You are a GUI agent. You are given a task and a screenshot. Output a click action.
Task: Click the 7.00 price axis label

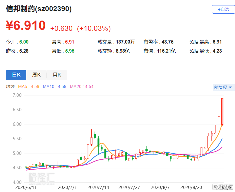tap(17, 95)
